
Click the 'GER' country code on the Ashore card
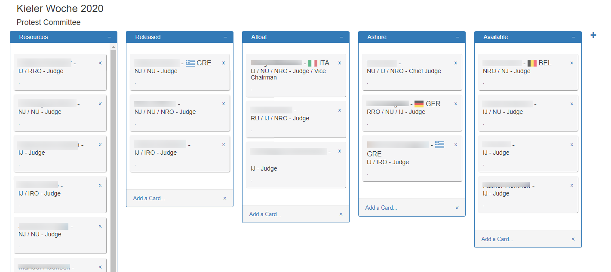point(433,104)
